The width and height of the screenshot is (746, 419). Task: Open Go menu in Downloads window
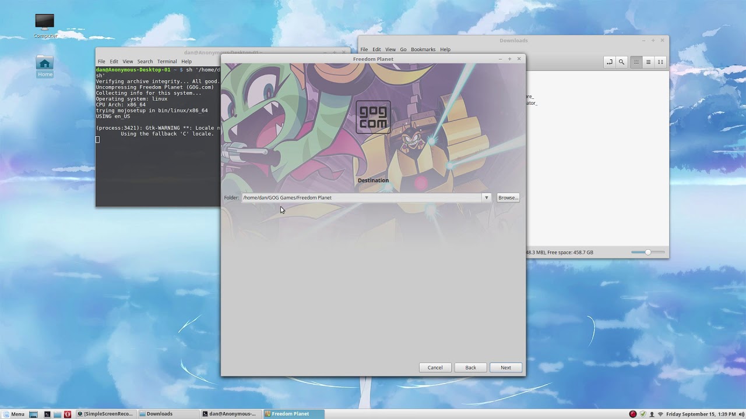[x=403, y=49]
